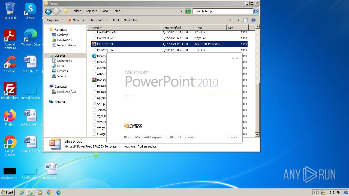Select Favorites in navigation pane
349x196 pixels.
point(61,30)
